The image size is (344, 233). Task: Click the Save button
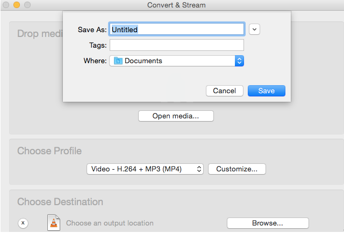point(266,91)
